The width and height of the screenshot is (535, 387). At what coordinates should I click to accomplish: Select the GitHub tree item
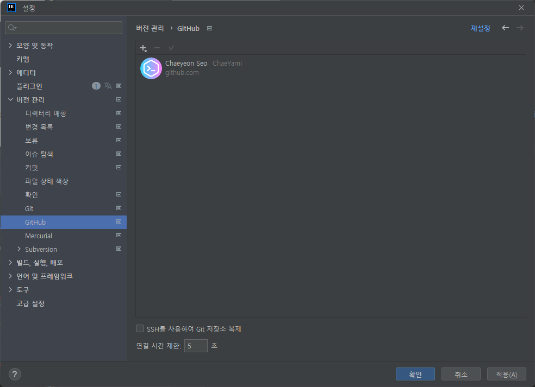pyautogui.click(x=64, y=222)
